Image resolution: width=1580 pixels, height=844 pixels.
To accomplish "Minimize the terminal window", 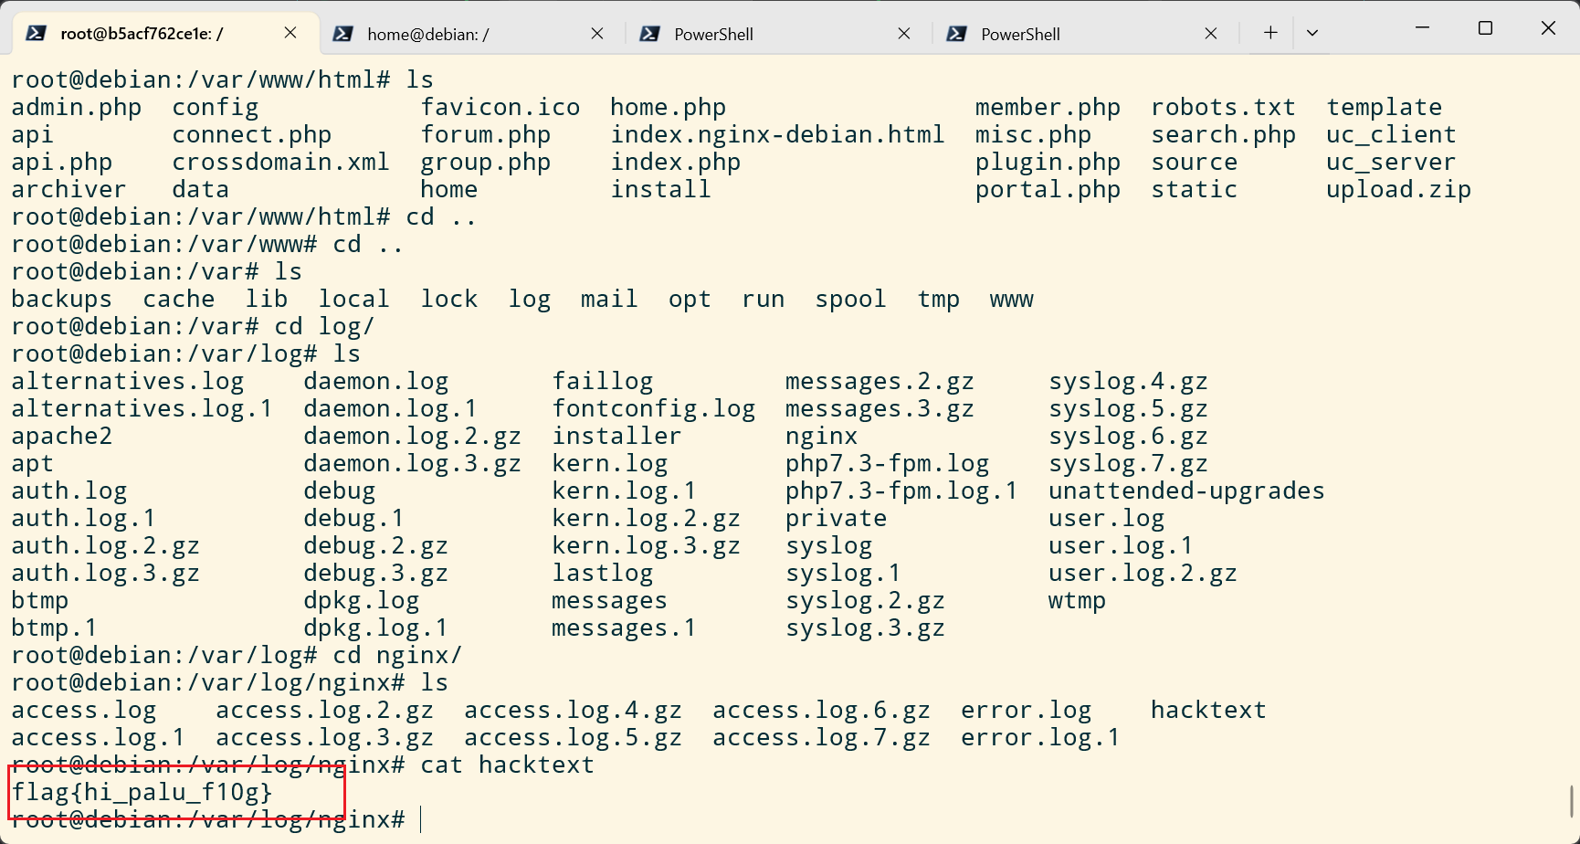I will 1422,28.
